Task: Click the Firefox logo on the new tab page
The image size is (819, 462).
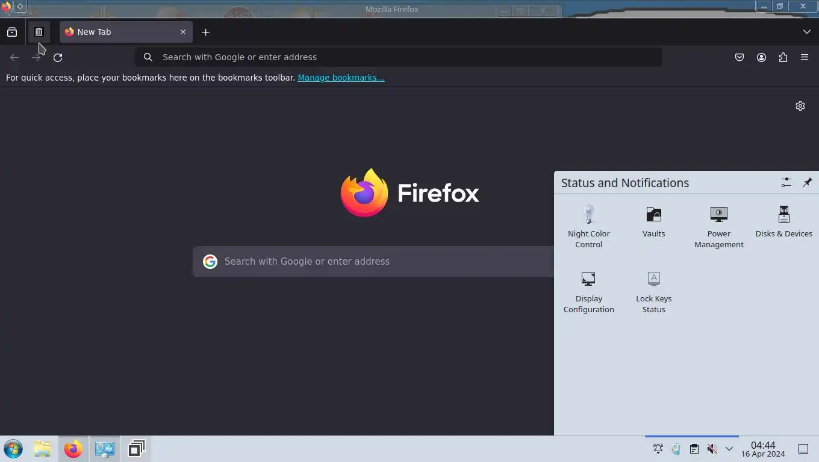Action: coord(409,192)
